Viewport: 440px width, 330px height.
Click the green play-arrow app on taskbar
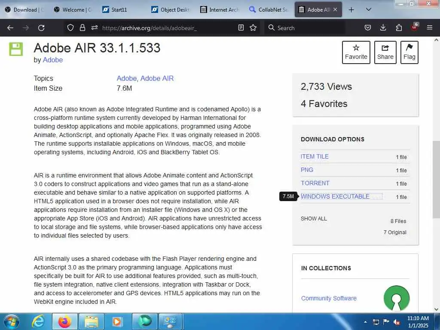(144, 321)
